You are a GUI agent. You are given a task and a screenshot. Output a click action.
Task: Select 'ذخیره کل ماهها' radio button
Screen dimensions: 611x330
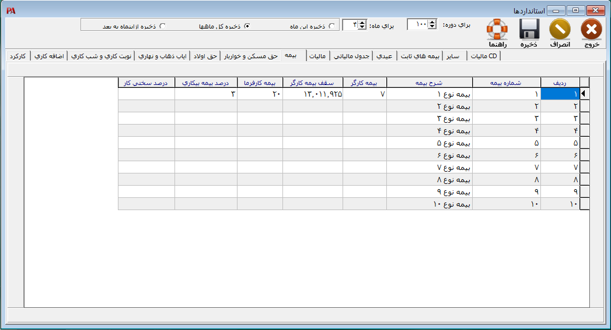(247, 26)
